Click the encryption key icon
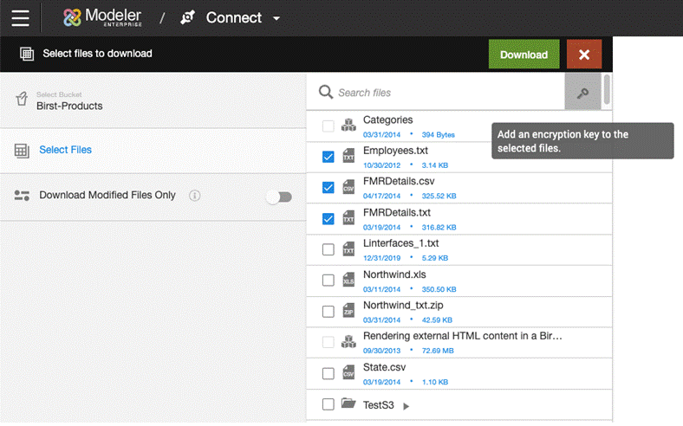This screenshot has width=683, height=426. tap(582, 93)
